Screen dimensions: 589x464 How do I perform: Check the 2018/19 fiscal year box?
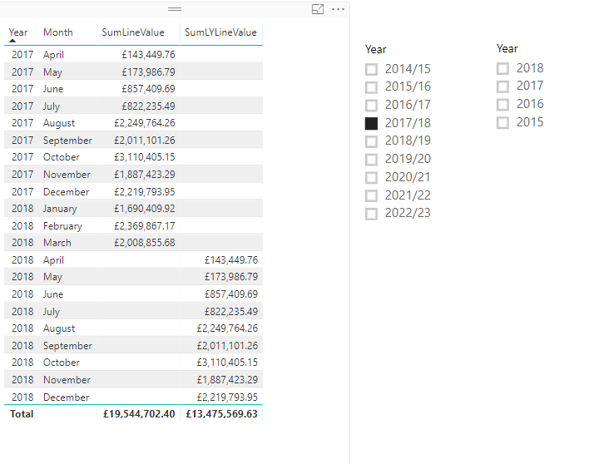371,141
